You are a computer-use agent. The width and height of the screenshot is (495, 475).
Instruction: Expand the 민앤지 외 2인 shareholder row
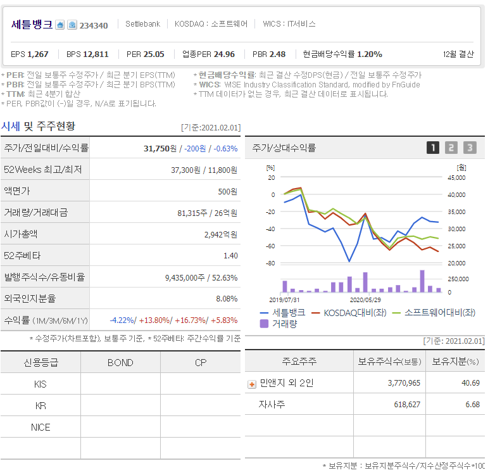(251, 384)
